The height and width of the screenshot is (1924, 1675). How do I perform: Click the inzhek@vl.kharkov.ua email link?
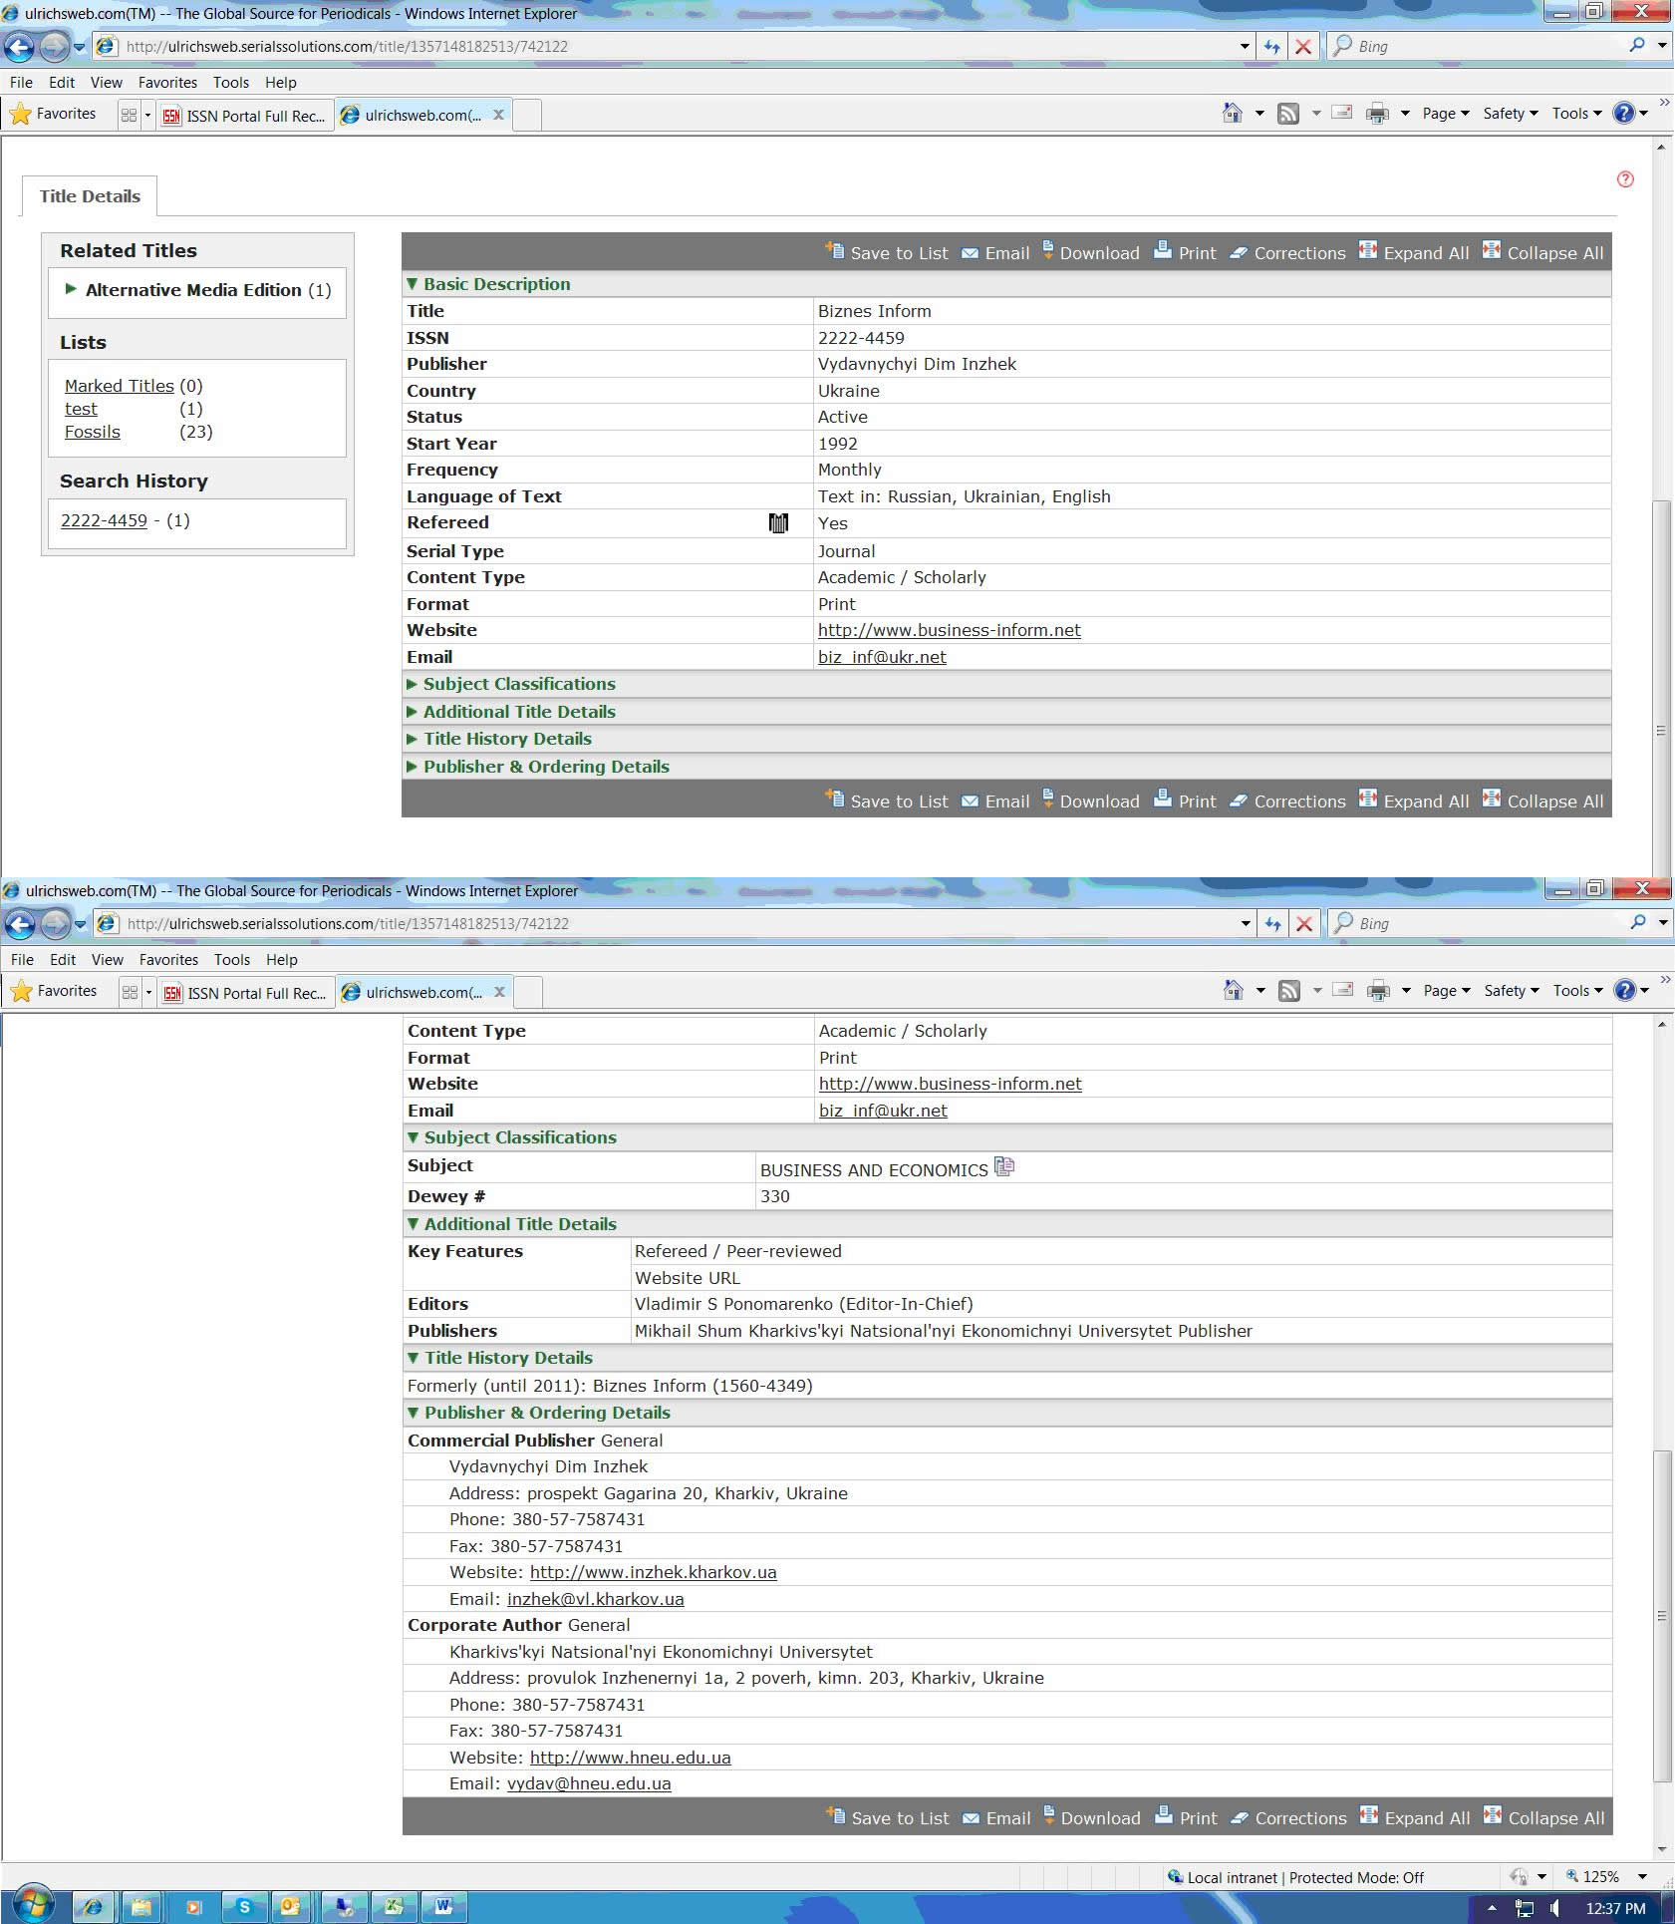click(596, 1599)
